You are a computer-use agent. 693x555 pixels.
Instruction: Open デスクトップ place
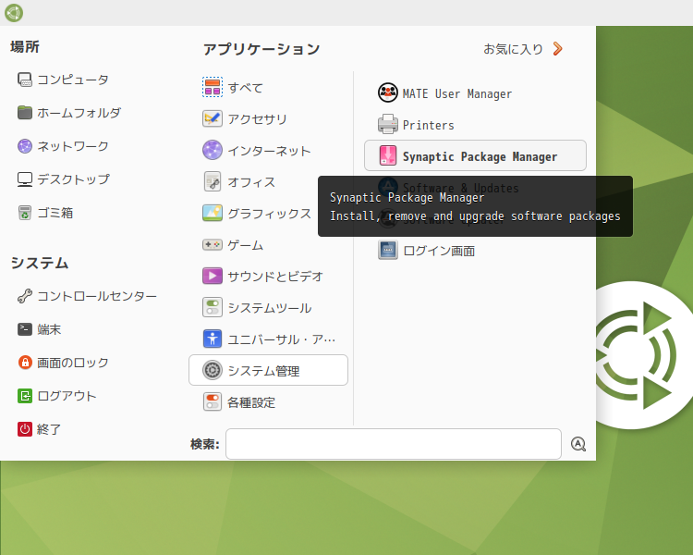tap(64, 179)
